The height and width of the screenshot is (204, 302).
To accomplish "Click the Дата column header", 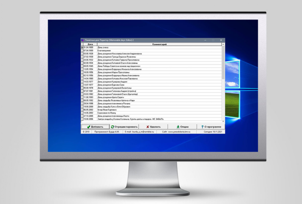I will pos(90,44).
